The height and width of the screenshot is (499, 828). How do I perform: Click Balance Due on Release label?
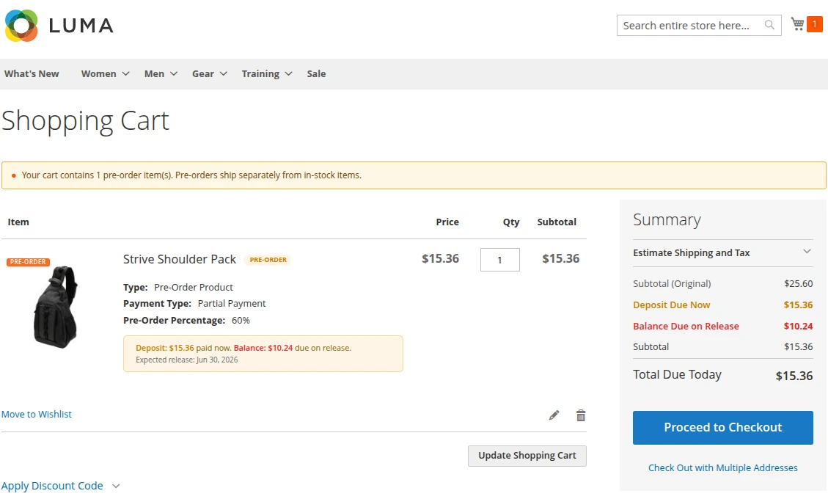pyautogui.click(x=686, y=326)
